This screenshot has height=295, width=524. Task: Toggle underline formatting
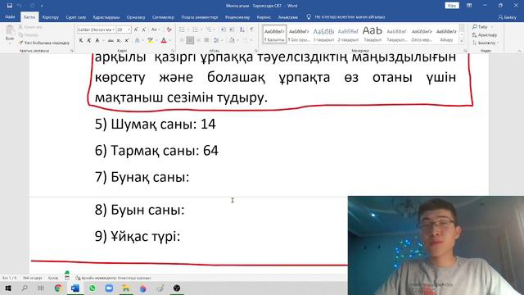click(97, 40)
